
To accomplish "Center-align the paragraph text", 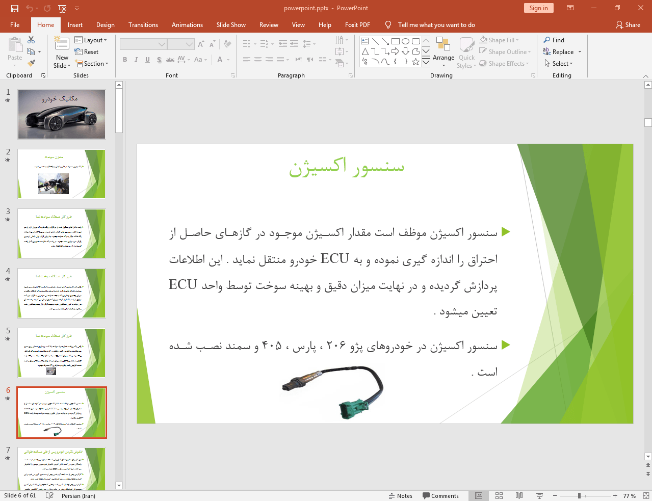I will (x=258, y=60).
